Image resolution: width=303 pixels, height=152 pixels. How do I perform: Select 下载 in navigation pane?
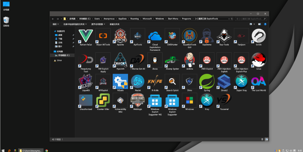click(x=60, y=39)
